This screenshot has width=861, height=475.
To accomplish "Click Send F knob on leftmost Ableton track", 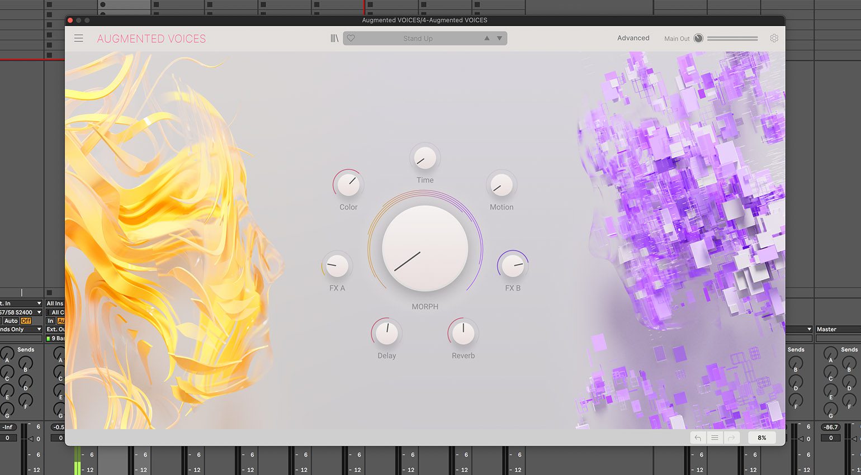I will click(x=25, y=400).
